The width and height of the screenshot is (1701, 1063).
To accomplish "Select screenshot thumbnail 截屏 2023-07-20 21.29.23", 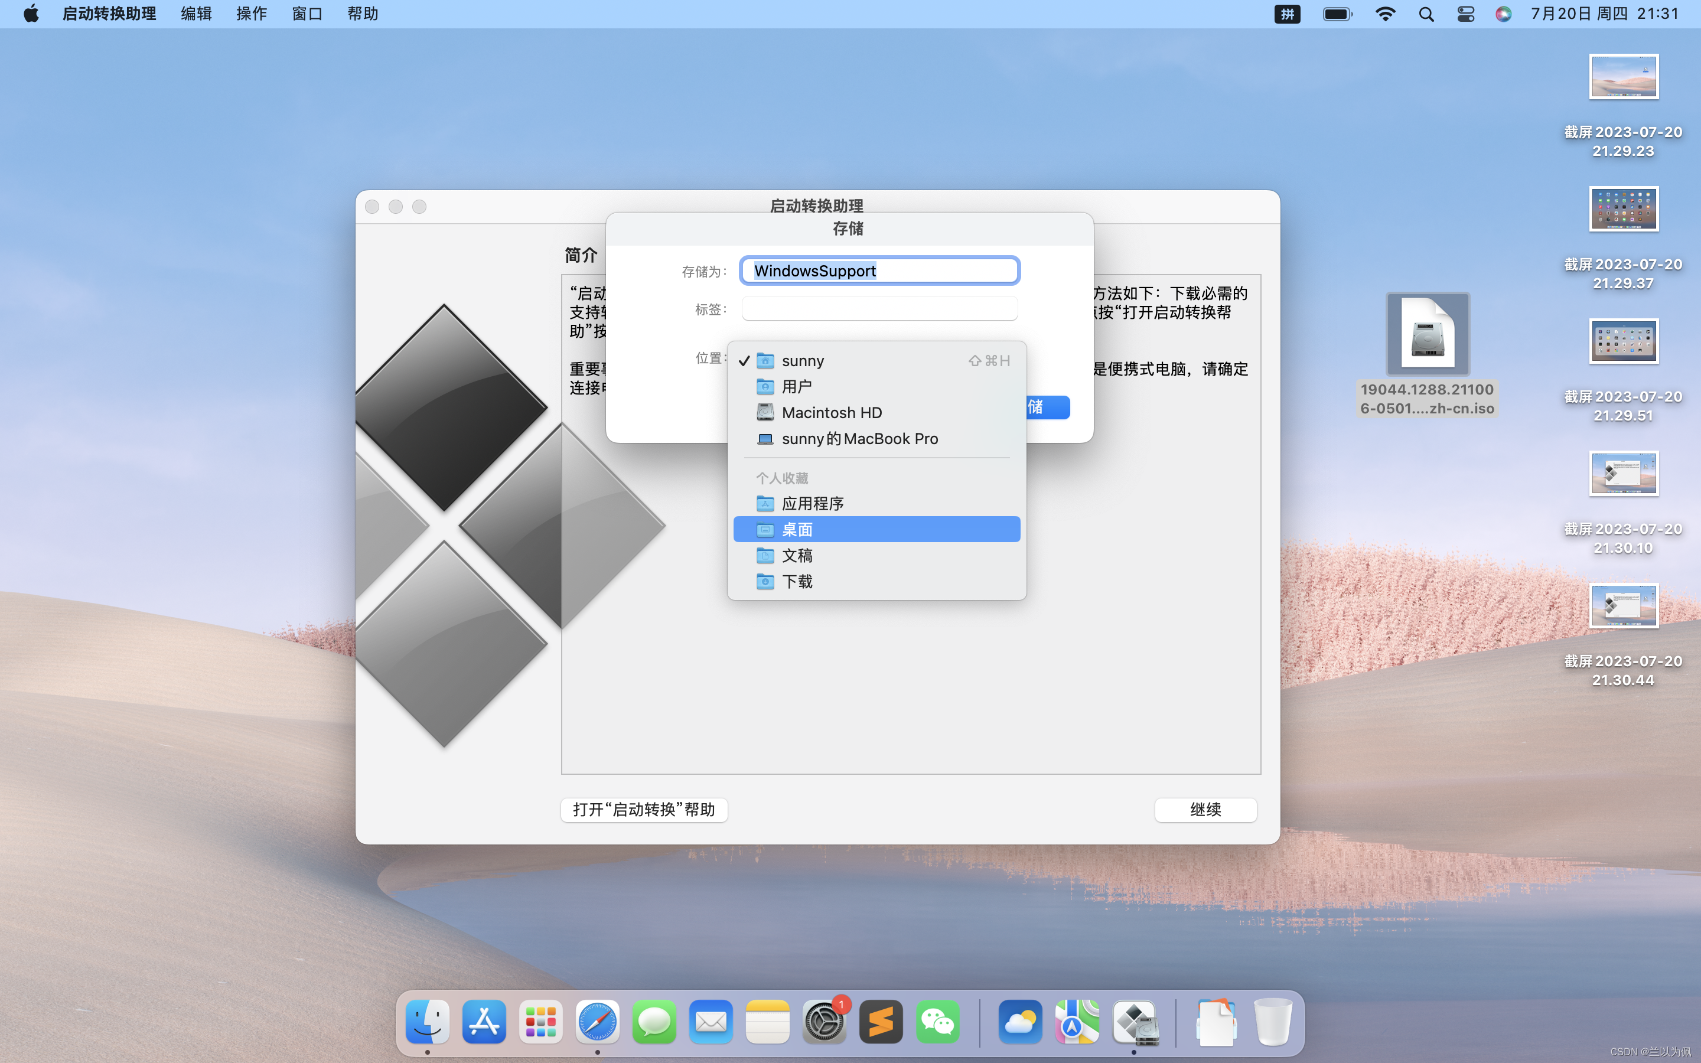I will [x=1623, y=77].
